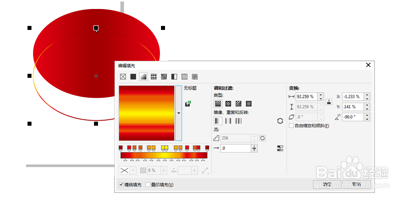The image size is (412, 200).
Task: Decrease Y offset with down stepper
Action: 367,109
